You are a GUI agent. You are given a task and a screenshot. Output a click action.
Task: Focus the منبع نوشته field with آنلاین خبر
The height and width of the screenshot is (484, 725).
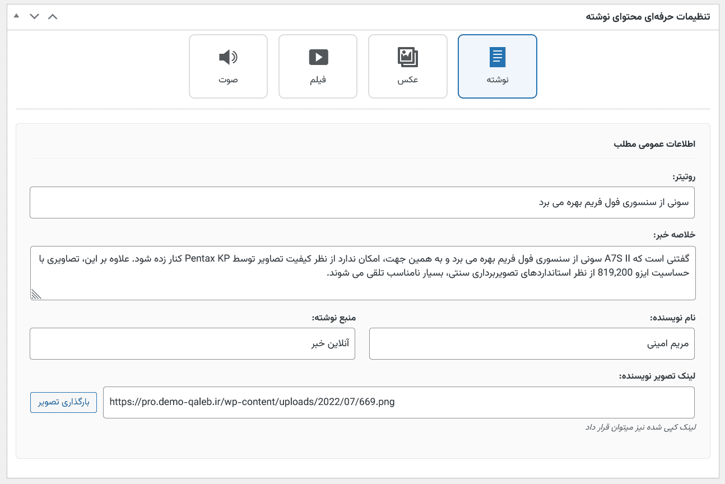pos(192,343)
